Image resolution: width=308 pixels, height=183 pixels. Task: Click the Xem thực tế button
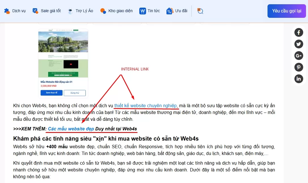click(x=52, y=93)
